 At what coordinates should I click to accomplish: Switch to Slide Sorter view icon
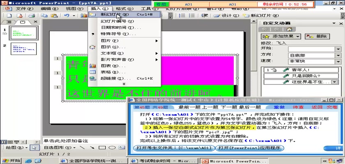click(10, 142)
